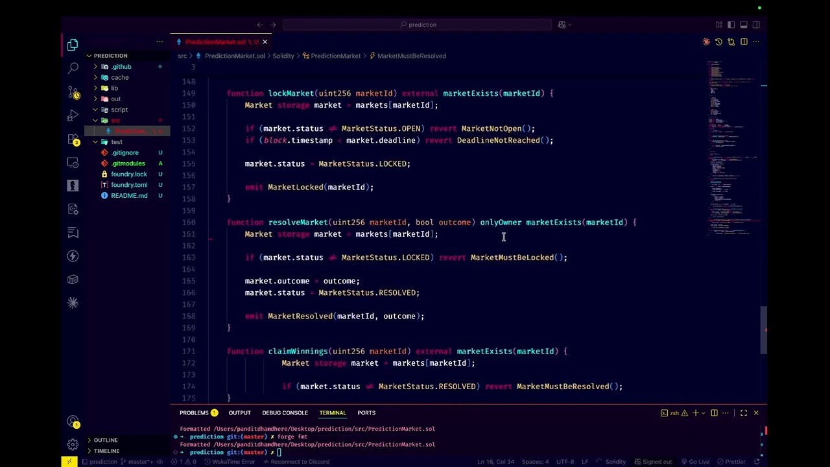This screenshot has height=467, width=830.
Task: Switch to the PROBLEMS panel tab
Action: click(198, 413)
